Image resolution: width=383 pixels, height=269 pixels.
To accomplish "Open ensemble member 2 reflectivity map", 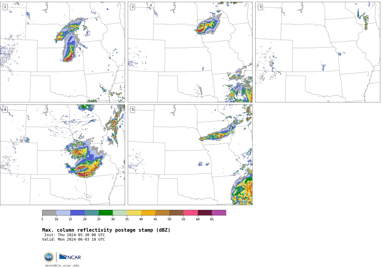I will pos(190,52).
